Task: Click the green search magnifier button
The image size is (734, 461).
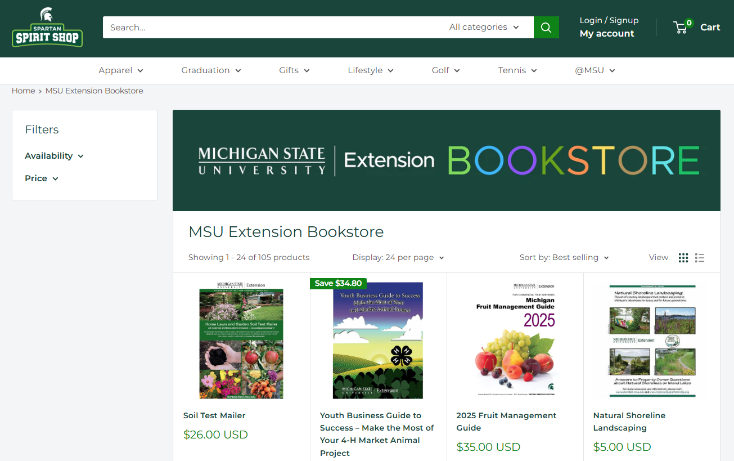Action: (x=546, y=27)
